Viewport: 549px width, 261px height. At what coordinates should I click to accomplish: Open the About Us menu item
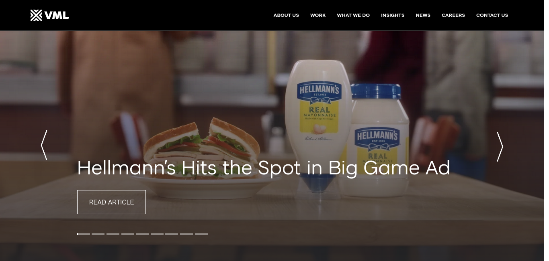click(286, 15)
